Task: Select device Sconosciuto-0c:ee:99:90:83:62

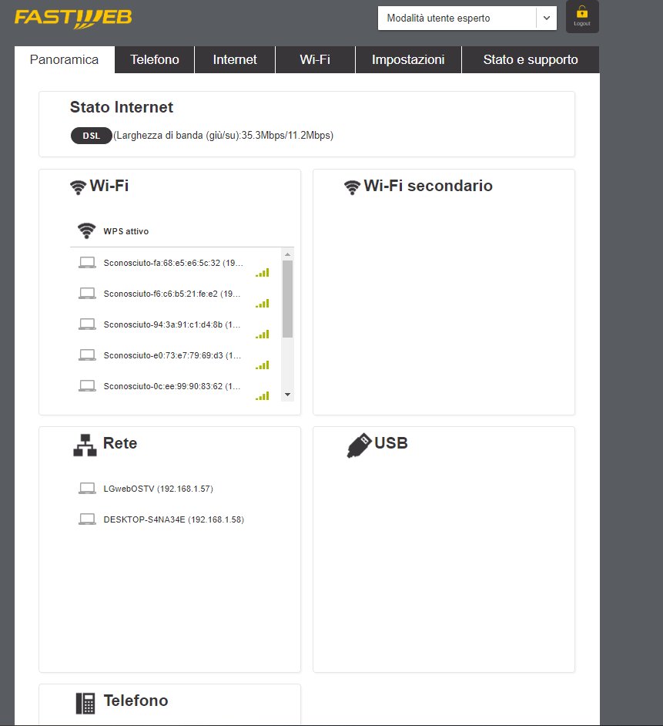Action: (172, 386)
